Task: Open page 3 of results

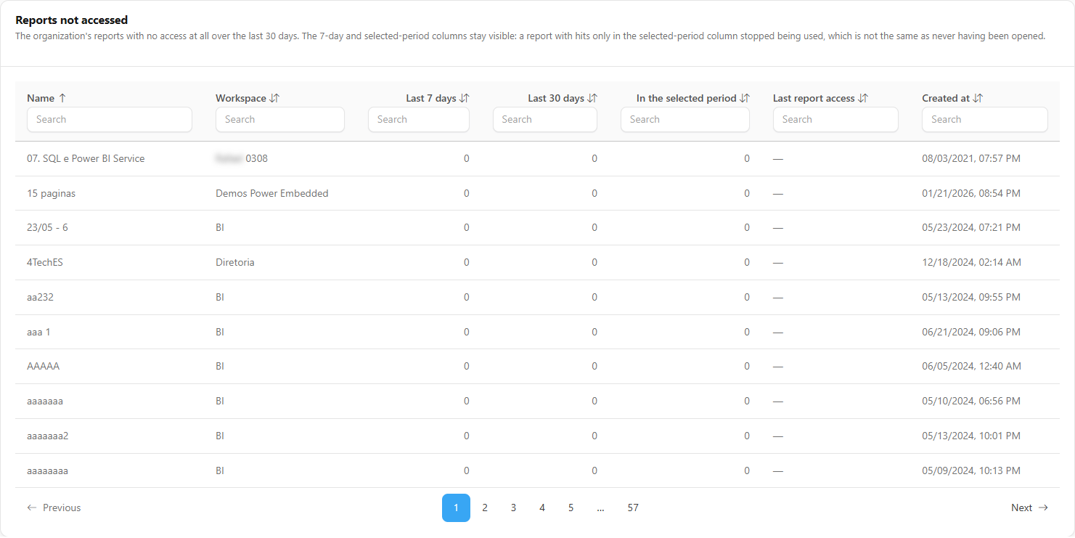Action: click(x=513, y=508)
